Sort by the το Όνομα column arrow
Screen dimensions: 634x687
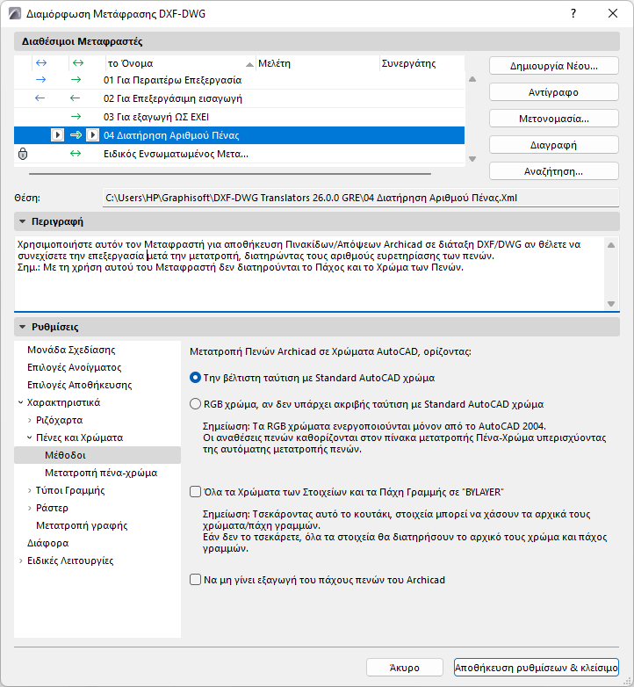[x=249, y=64]
